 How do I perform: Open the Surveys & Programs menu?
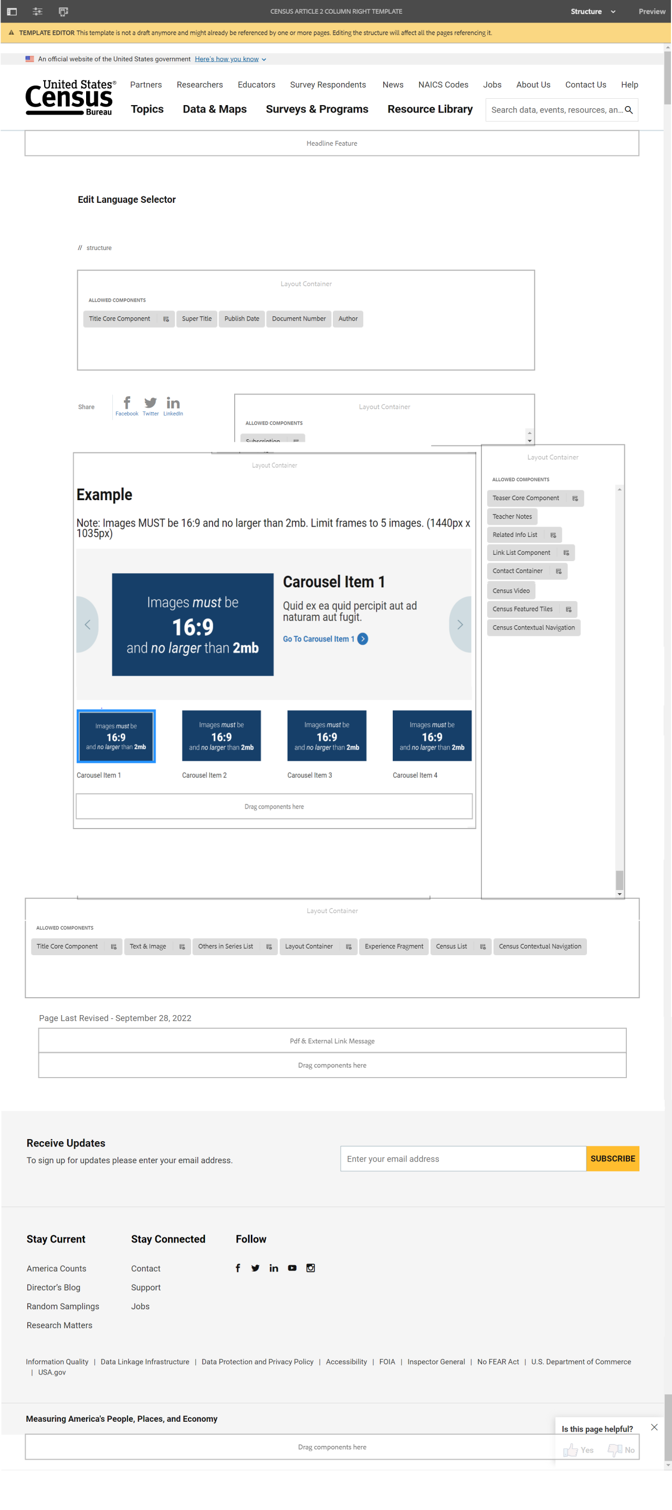coord(317,109)
